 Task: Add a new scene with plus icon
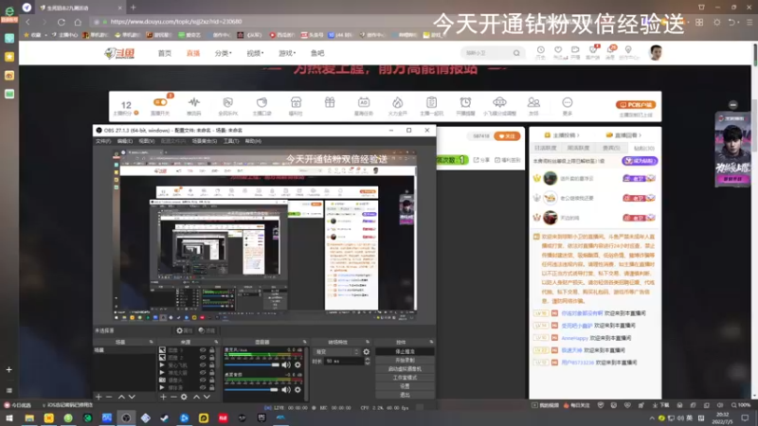pos(99,397)
